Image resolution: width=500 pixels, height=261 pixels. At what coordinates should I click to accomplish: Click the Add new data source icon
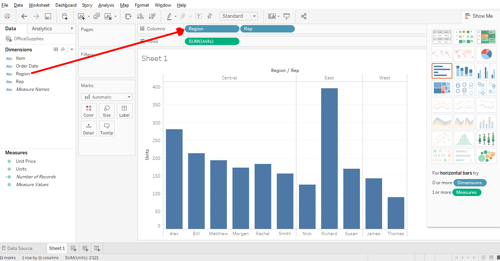point(65,16)
